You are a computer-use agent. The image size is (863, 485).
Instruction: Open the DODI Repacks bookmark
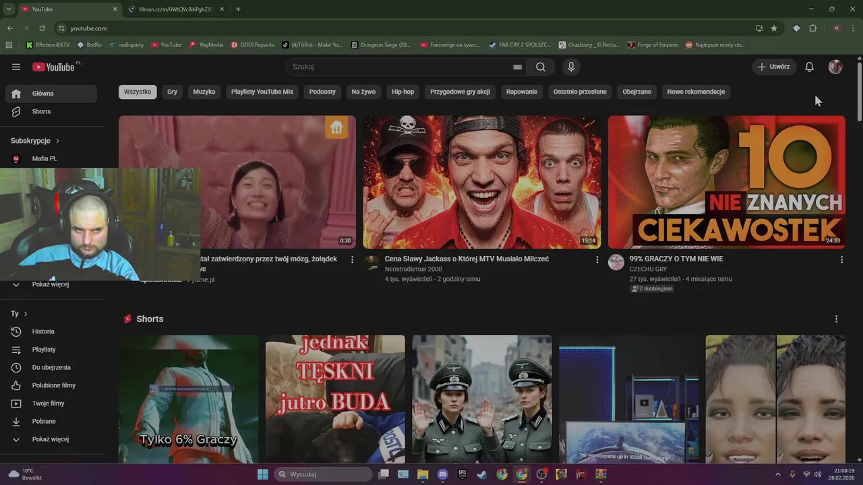(x=252, y=44)
